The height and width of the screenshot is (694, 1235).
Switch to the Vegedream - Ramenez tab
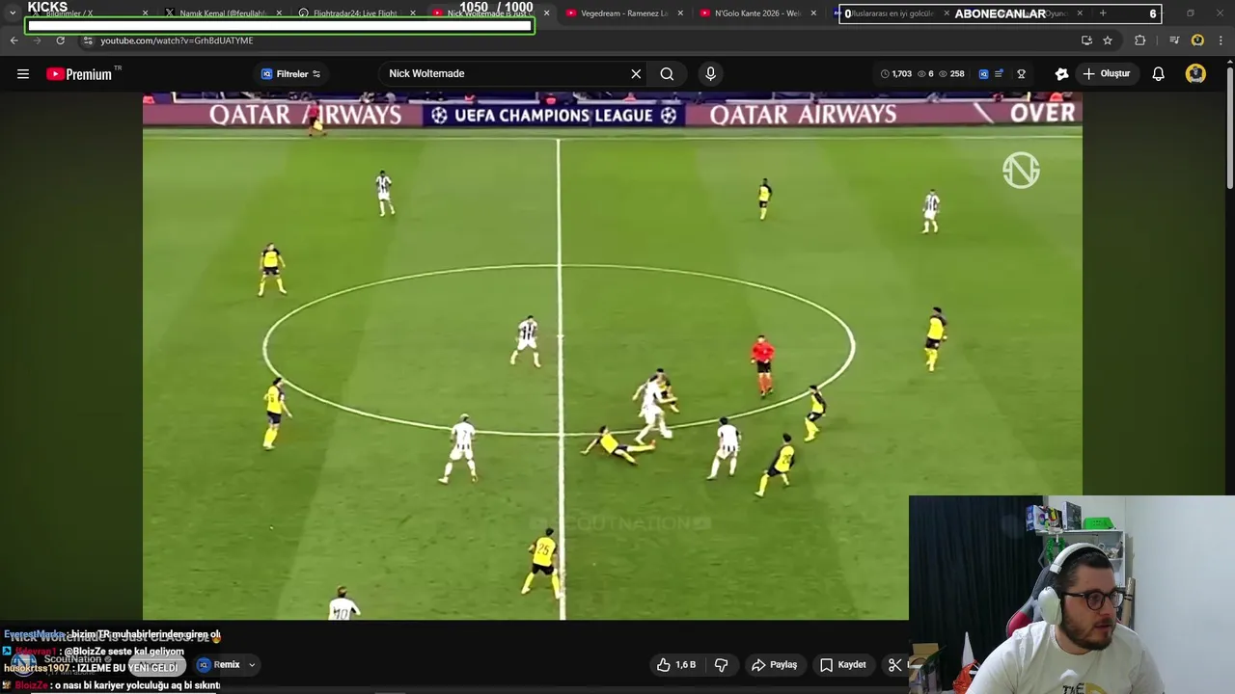622,13
